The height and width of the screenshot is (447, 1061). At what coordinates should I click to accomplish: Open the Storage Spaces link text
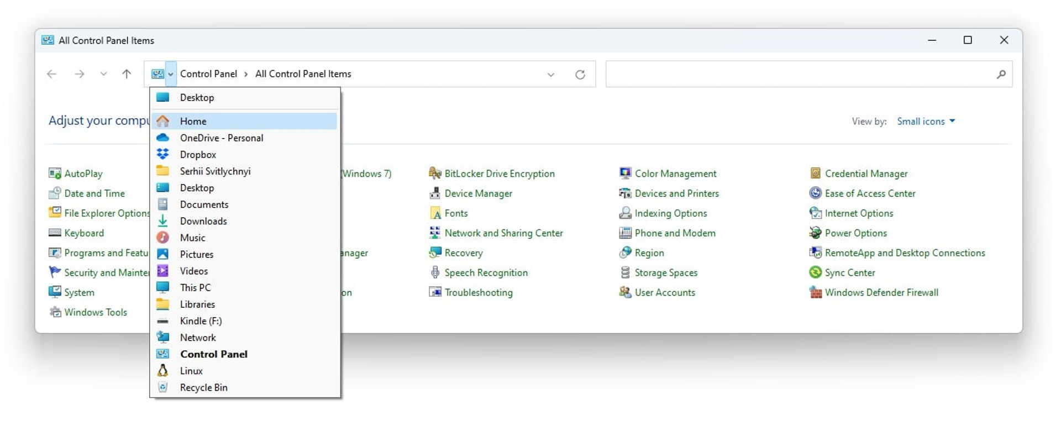click(666, 272)
